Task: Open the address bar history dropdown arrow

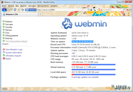Action: (98, 10)
